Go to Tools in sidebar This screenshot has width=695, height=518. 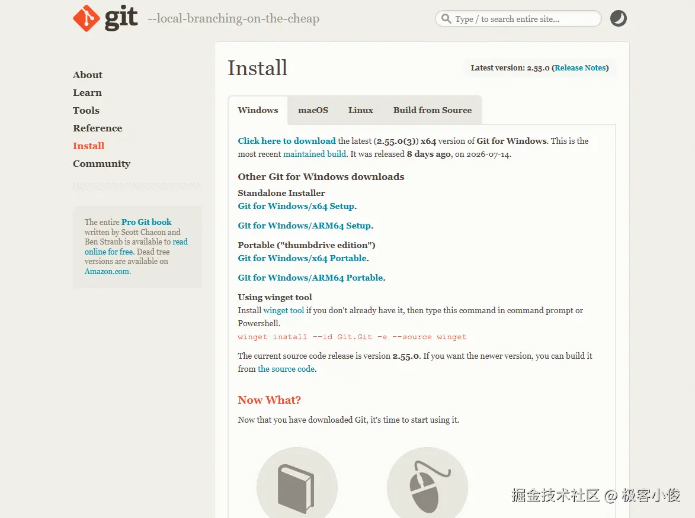point(86,110)
